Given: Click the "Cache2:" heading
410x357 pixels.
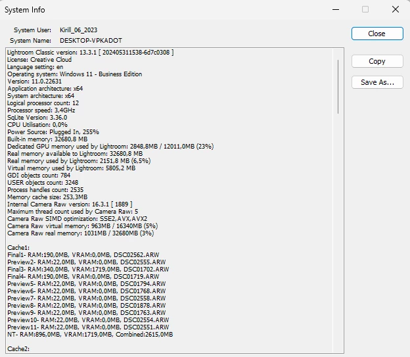Looking at the screenshot, I should coord(18,349).
